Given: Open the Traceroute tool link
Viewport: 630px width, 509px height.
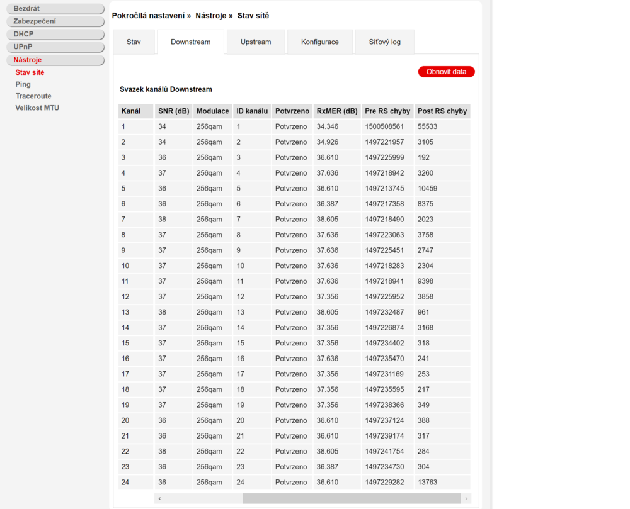Looking at the screenshot, I should 33,96.
